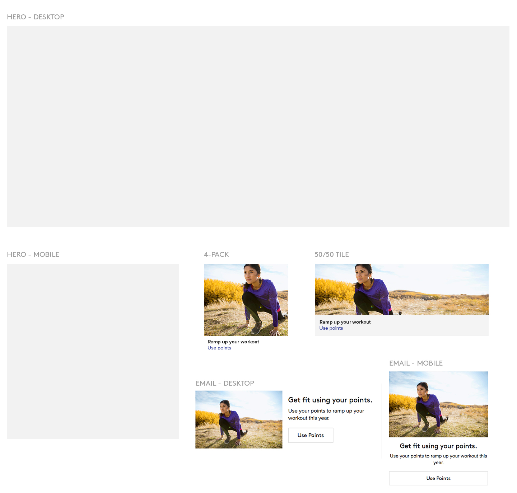Select mobile email headline 'Get fit using your points.'
Image resolution: width=517 pixels, height=493 pixels.
click(438, 446)
